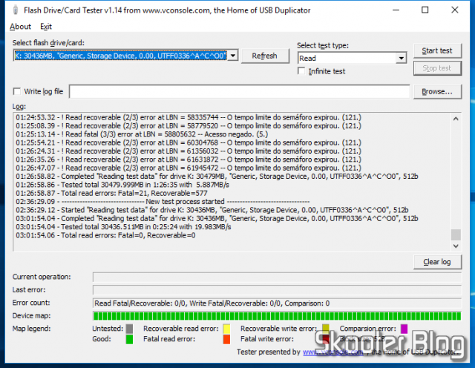Image resolution: width=475 pixels, height=368 pixels.
Task: Click log line 'Total read errors: Fatal=21, Recoverable=577'
Action: click(111, 193)
